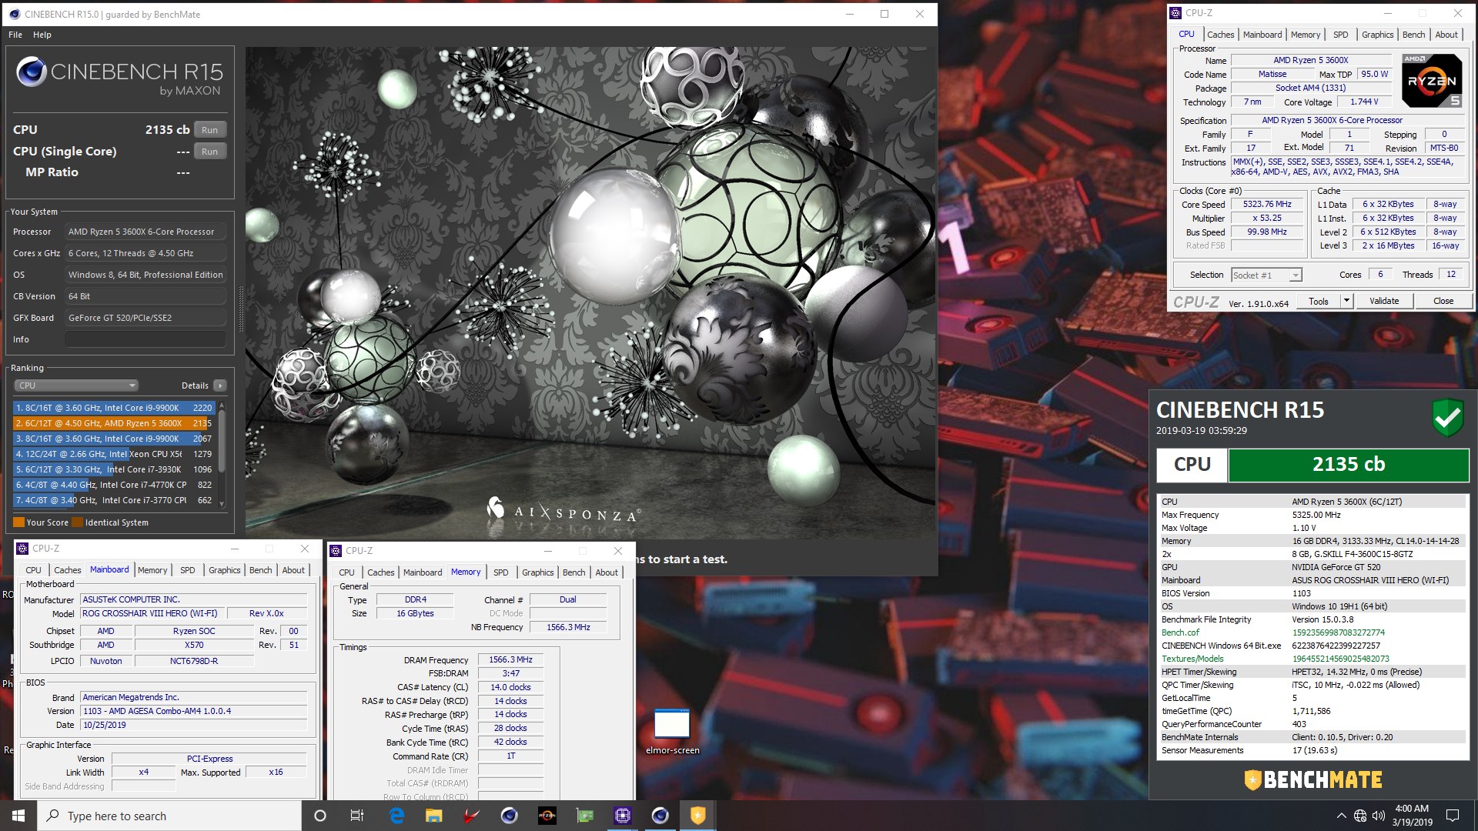Click the Ryzen 5 logo in CPU-Z
The image size is (1478, 831).
click(1431, 80)
